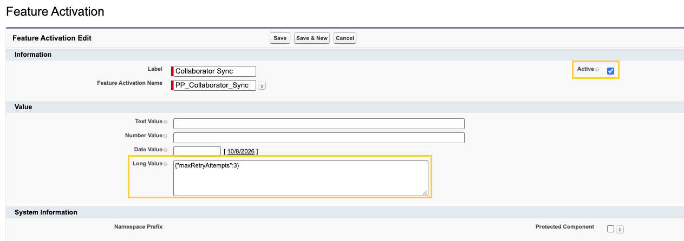684x241 pixels.
Task: Click the Namespace Prefix label
Action: click(138, 227)
